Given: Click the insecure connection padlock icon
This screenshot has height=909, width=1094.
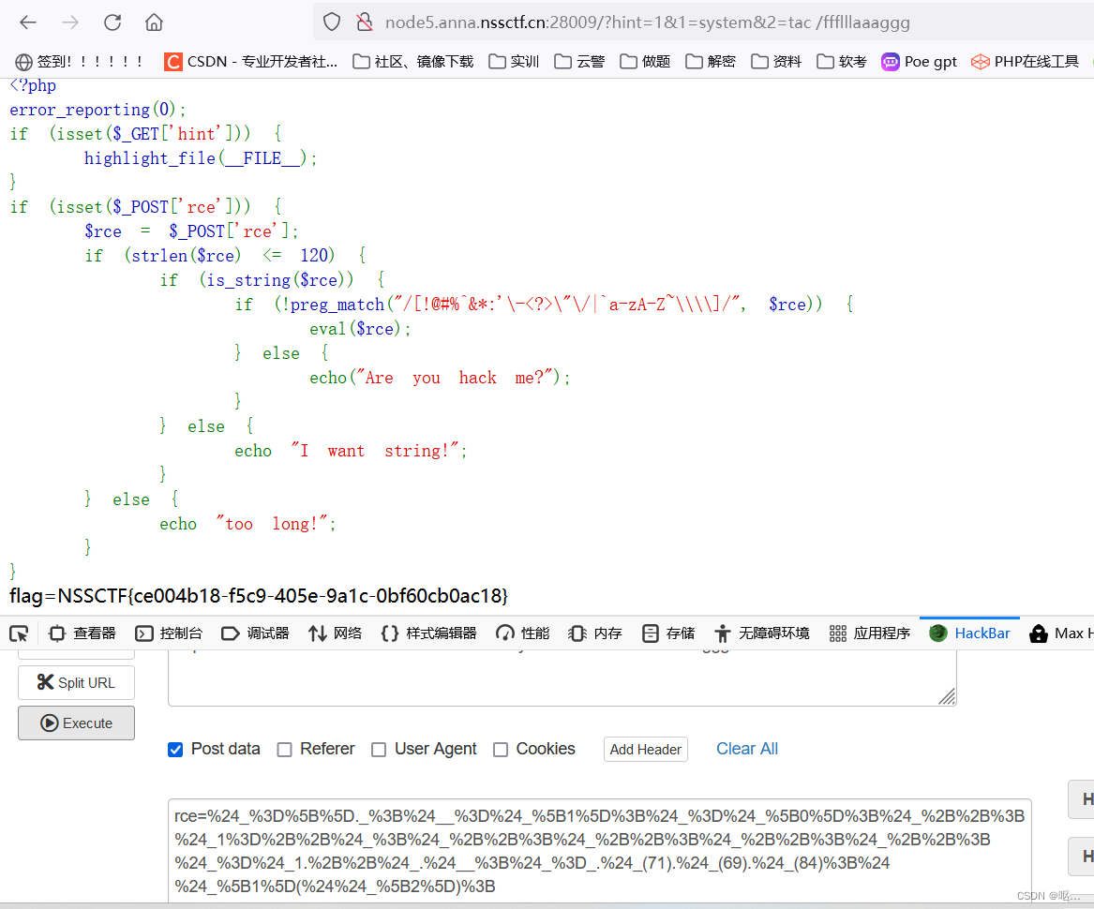Looking at the screenshot, I should point(365,22).
